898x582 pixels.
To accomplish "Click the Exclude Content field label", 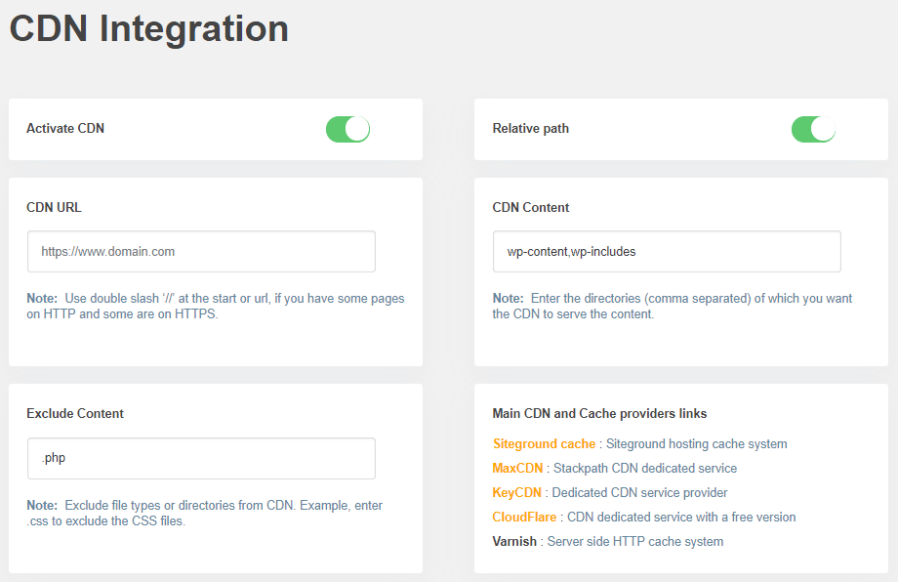I will tap(75, 413).
